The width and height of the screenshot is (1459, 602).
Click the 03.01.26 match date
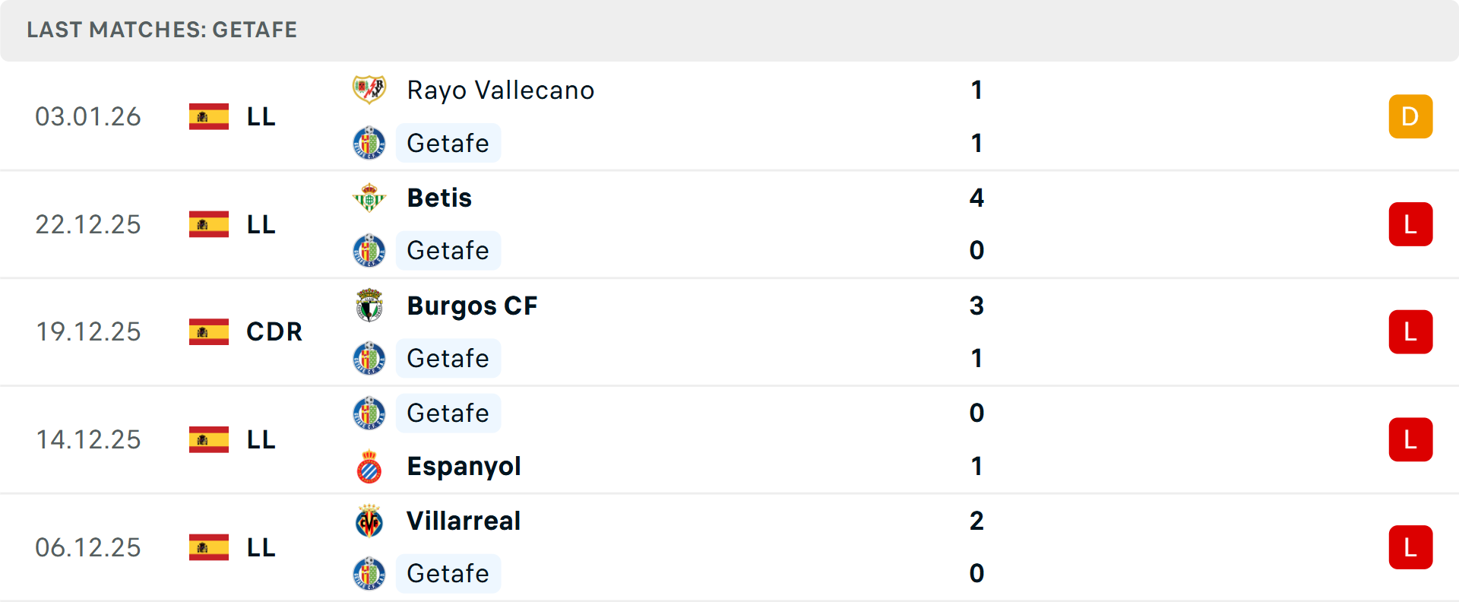[x=88, y=117]
